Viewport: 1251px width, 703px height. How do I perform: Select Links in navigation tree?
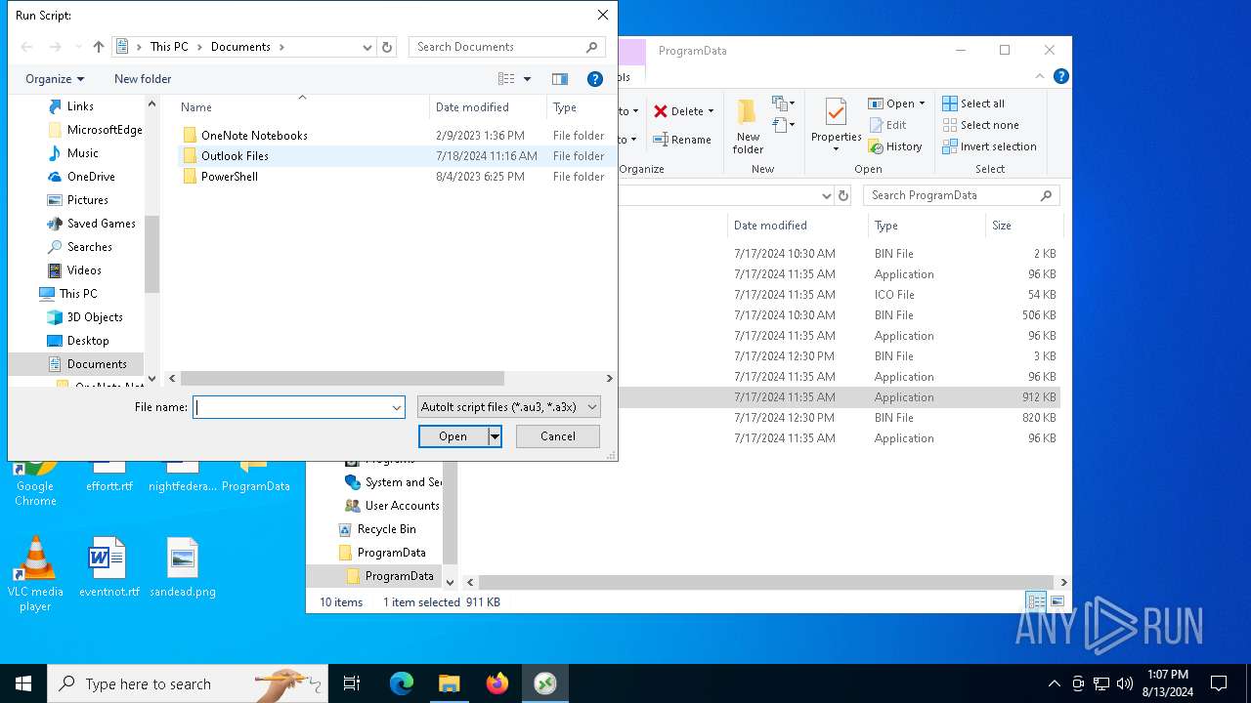click(80, 106)
